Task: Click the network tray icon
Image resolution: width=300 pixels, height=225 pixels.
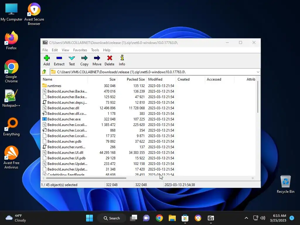Action: pos(255,218)
